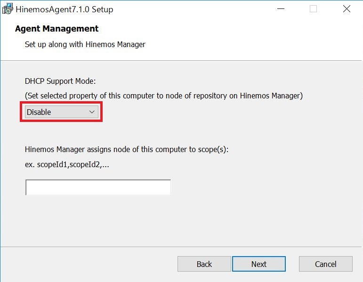Click the installer icon in title bar
Screen dimensions: 363x282
pos(8,9)
